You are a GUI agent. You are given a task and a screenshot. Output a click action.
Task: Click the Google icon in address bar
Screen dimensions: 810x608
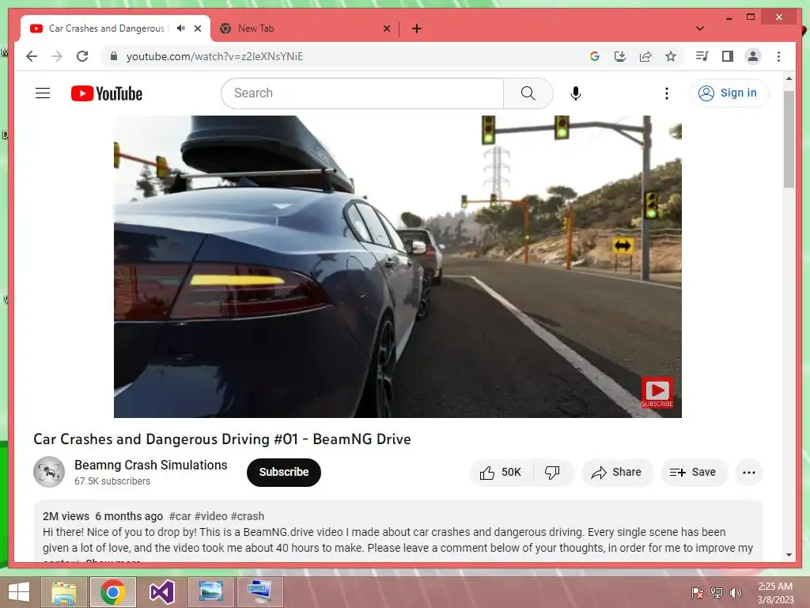pos(595,56)
